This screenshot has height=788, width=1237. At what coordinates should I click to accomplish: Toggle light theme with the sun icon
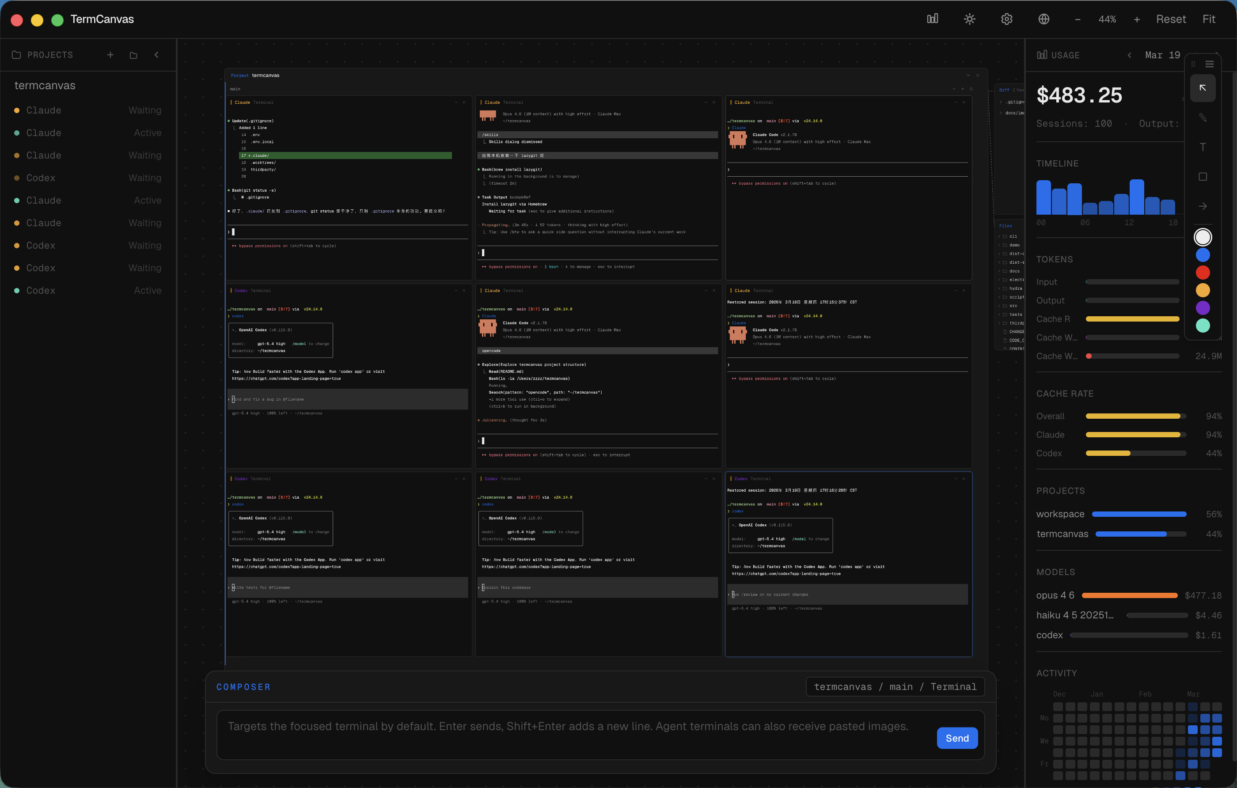point(969,19)
